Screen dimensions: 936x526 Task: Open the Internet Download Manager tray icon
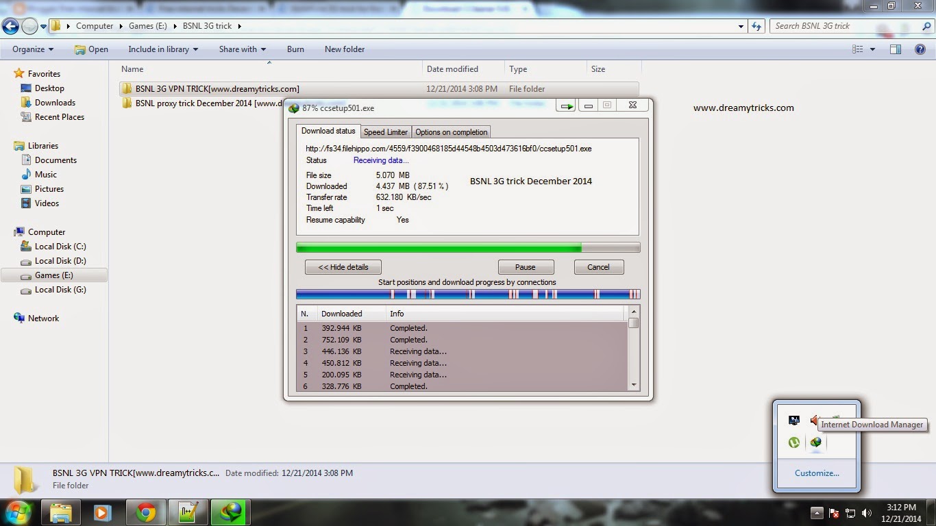(815, 442)
